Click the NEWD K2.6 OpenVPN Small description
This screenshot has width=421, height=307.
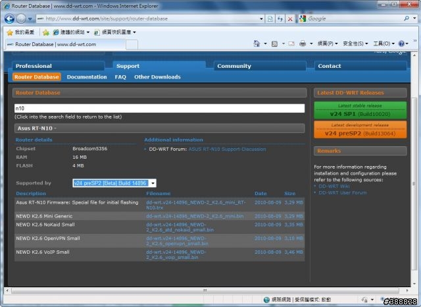(x=48, y=238)
